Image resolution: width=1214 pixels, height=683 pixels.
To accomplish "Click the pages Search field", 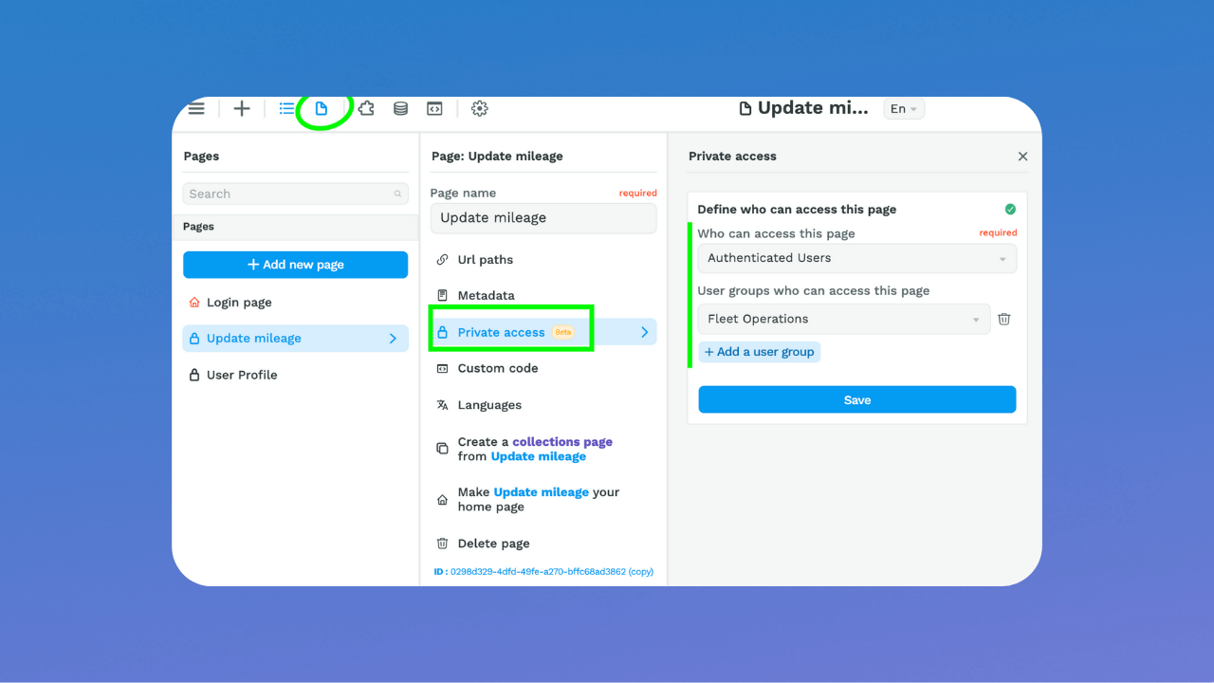I will click(295, 194).
